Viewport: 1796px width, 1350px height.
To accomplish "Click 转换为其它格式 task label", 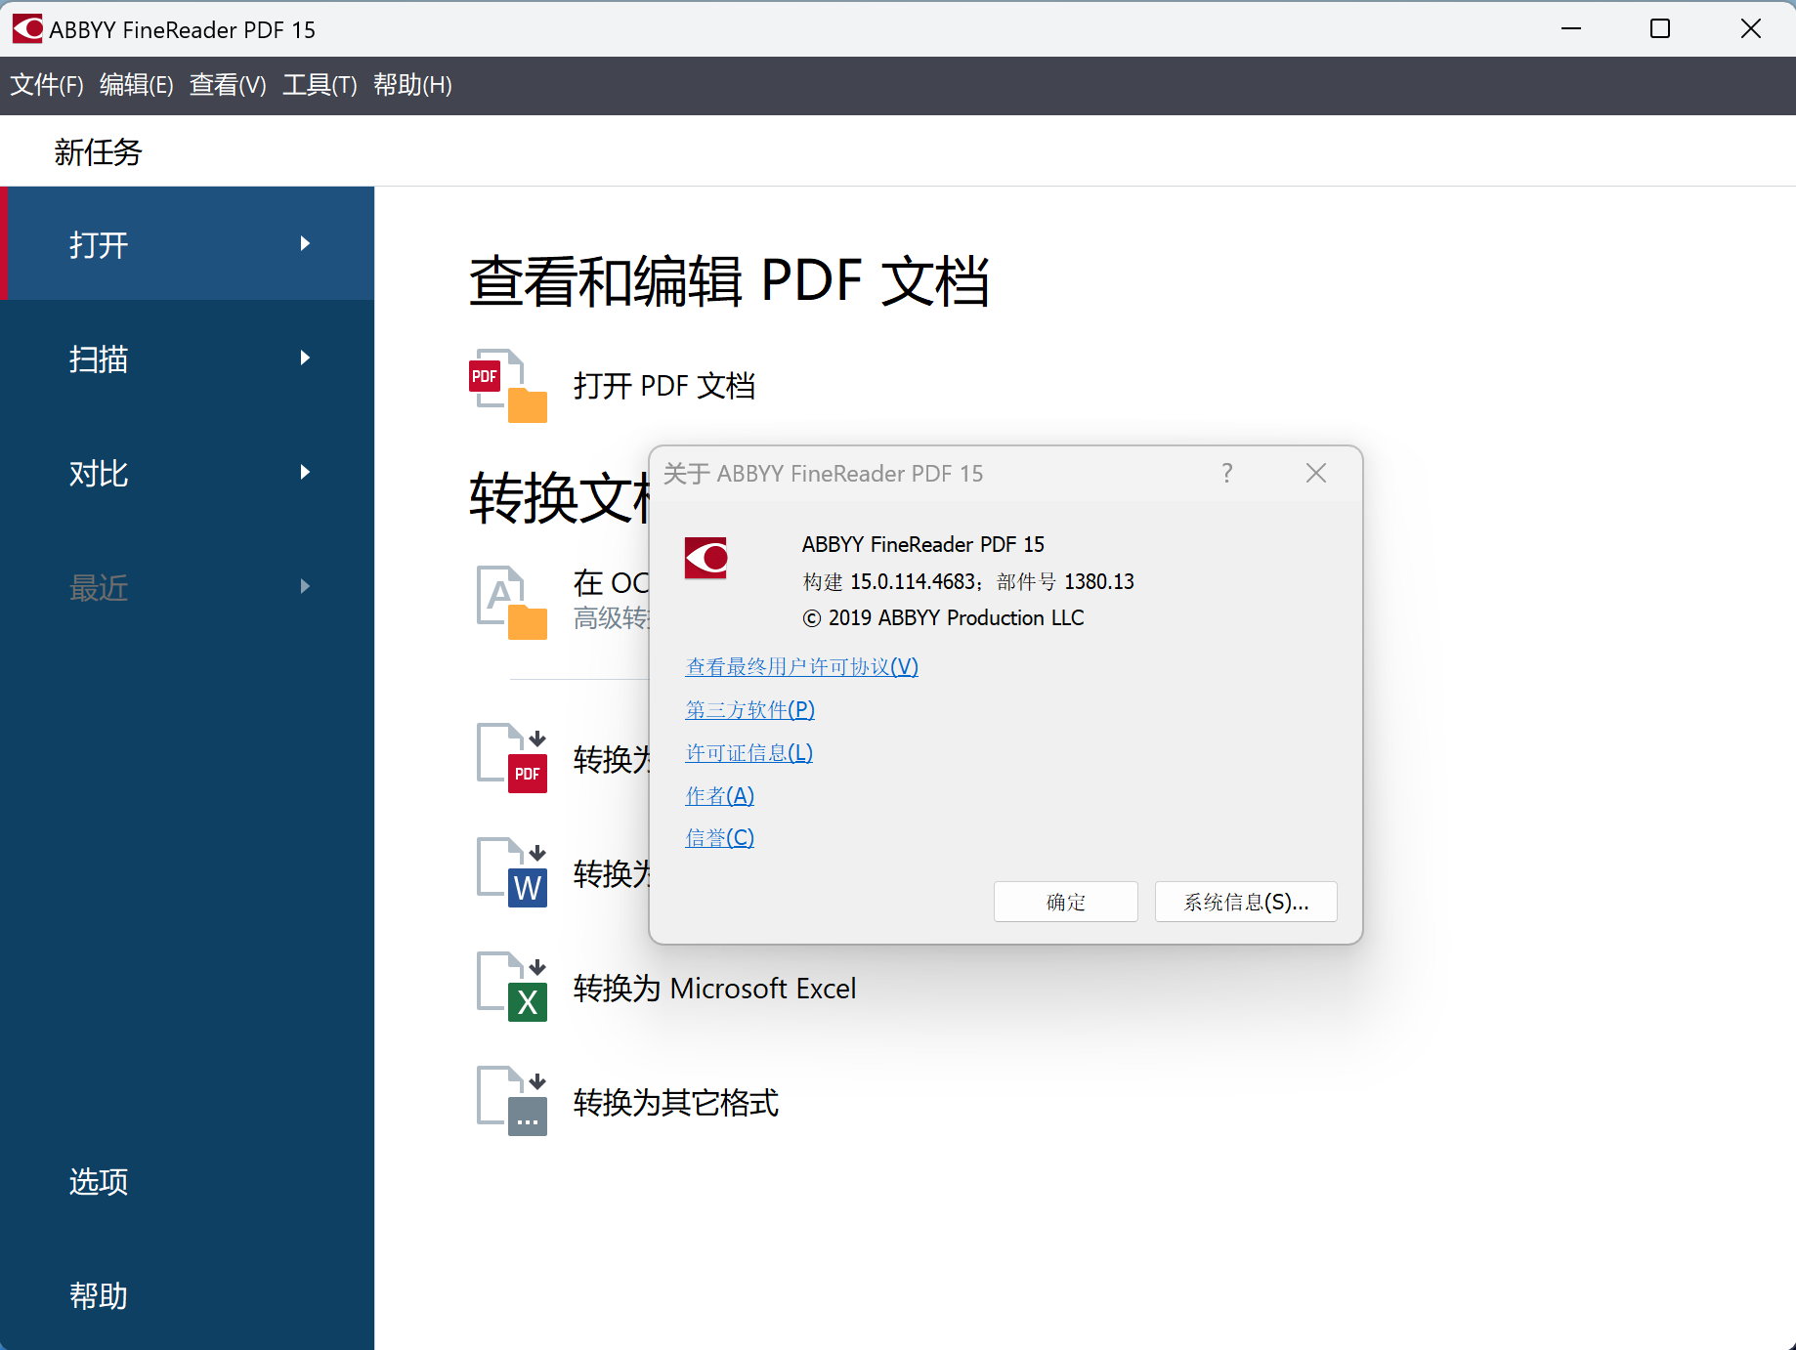I will [676, 1103].
